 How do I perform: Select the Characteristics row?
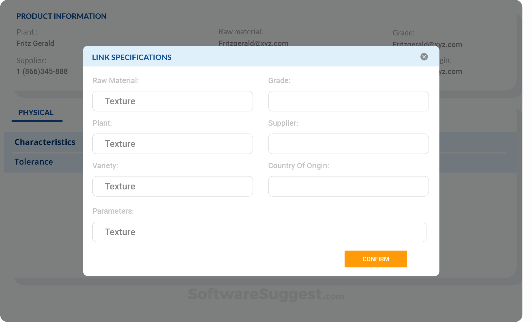click(x=45, y=142)
